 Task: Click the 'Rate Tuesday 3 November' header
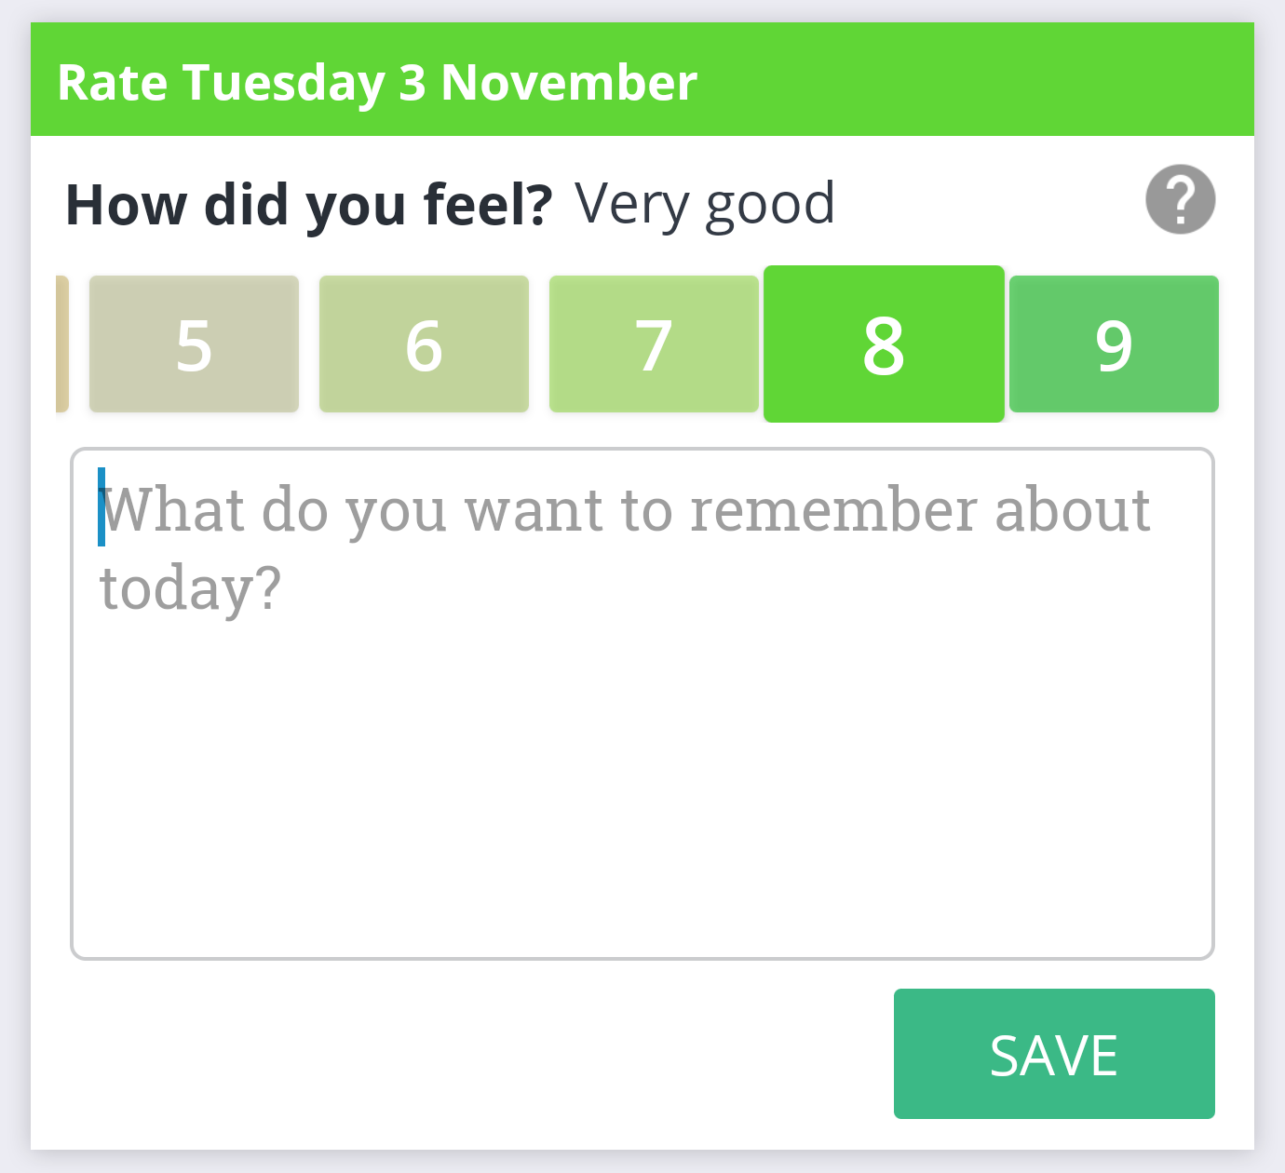coord(377,82)
